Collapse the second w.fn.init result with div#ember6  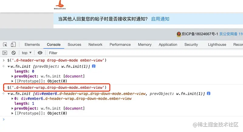(x=9, y=94)
